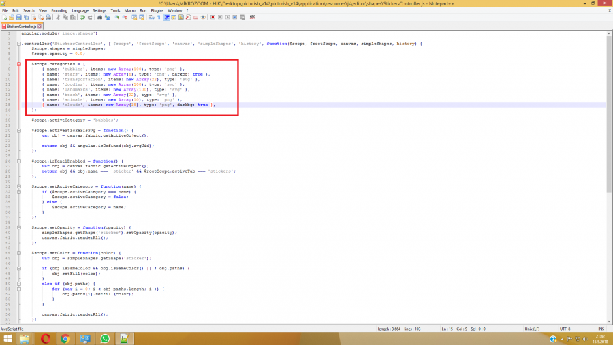Open WhatsApp from the taskbar
The image size is (613, 345).
click(105, 338)
